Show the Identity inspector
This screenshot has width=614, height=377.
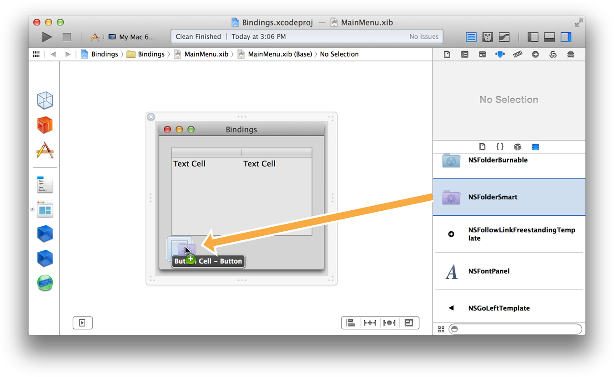coord(482,54)
